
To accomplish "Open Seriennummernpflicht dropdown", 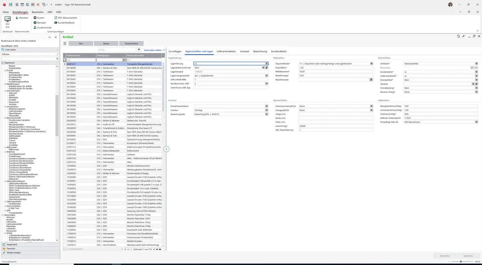I will click(371, 106).
